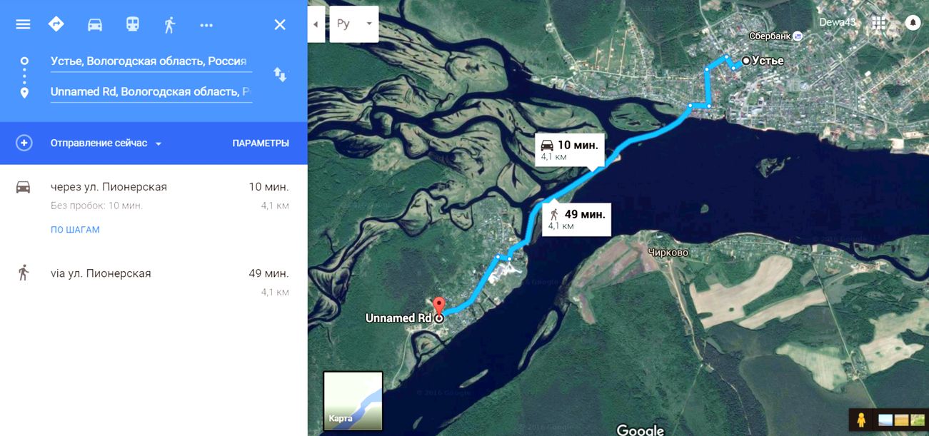
Task: Choose best travel mode directions icon
Action: pyautogui.click(x=56, y=24)
